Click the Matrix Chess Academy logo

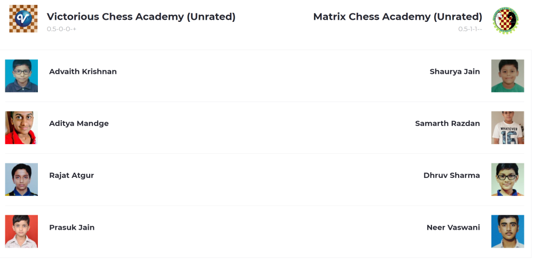coord(505,21)
